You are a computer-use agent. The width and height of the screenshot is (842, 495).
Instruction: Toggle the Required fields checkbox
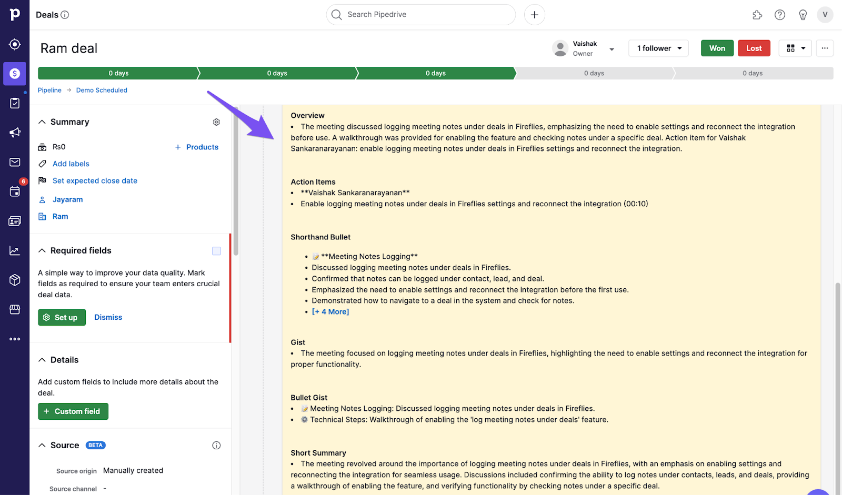(x=216, y=251)
